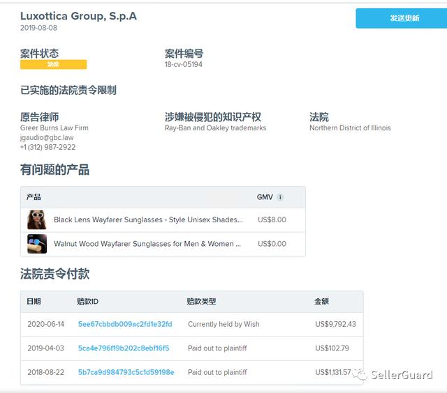The width and height of the screenshot is (447, 393).
Task: Click the US$8.00 GMV value
Action: click(272, 219)
